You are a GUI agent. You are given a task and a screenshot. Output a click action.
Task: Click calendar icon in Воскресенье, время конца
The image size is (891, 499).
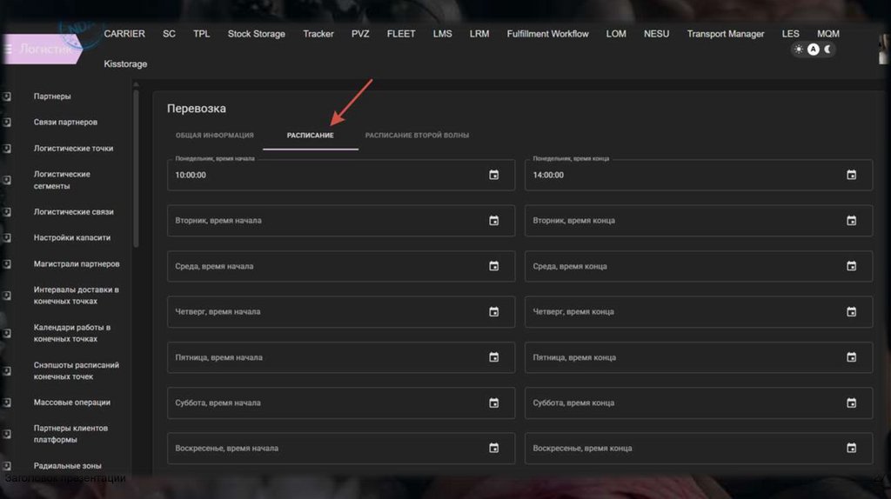[x=851, y=449]
